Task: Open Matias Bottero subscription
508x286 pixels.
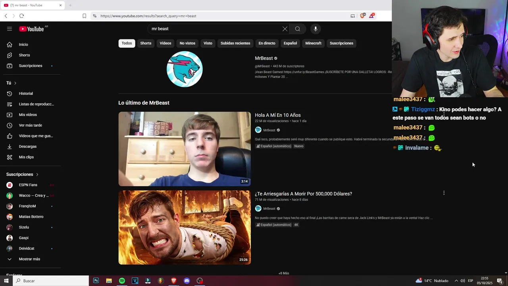Action: click(x=32, y=216)
